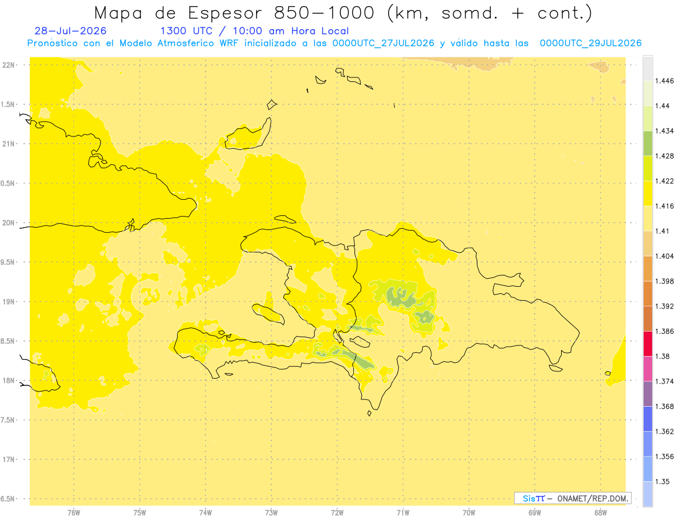Click the legend value '1.404'
The height and width of the screenshot is (520, 674).
664,256
